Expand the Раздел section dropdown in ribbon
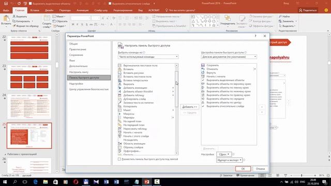 tap(59, 26)
